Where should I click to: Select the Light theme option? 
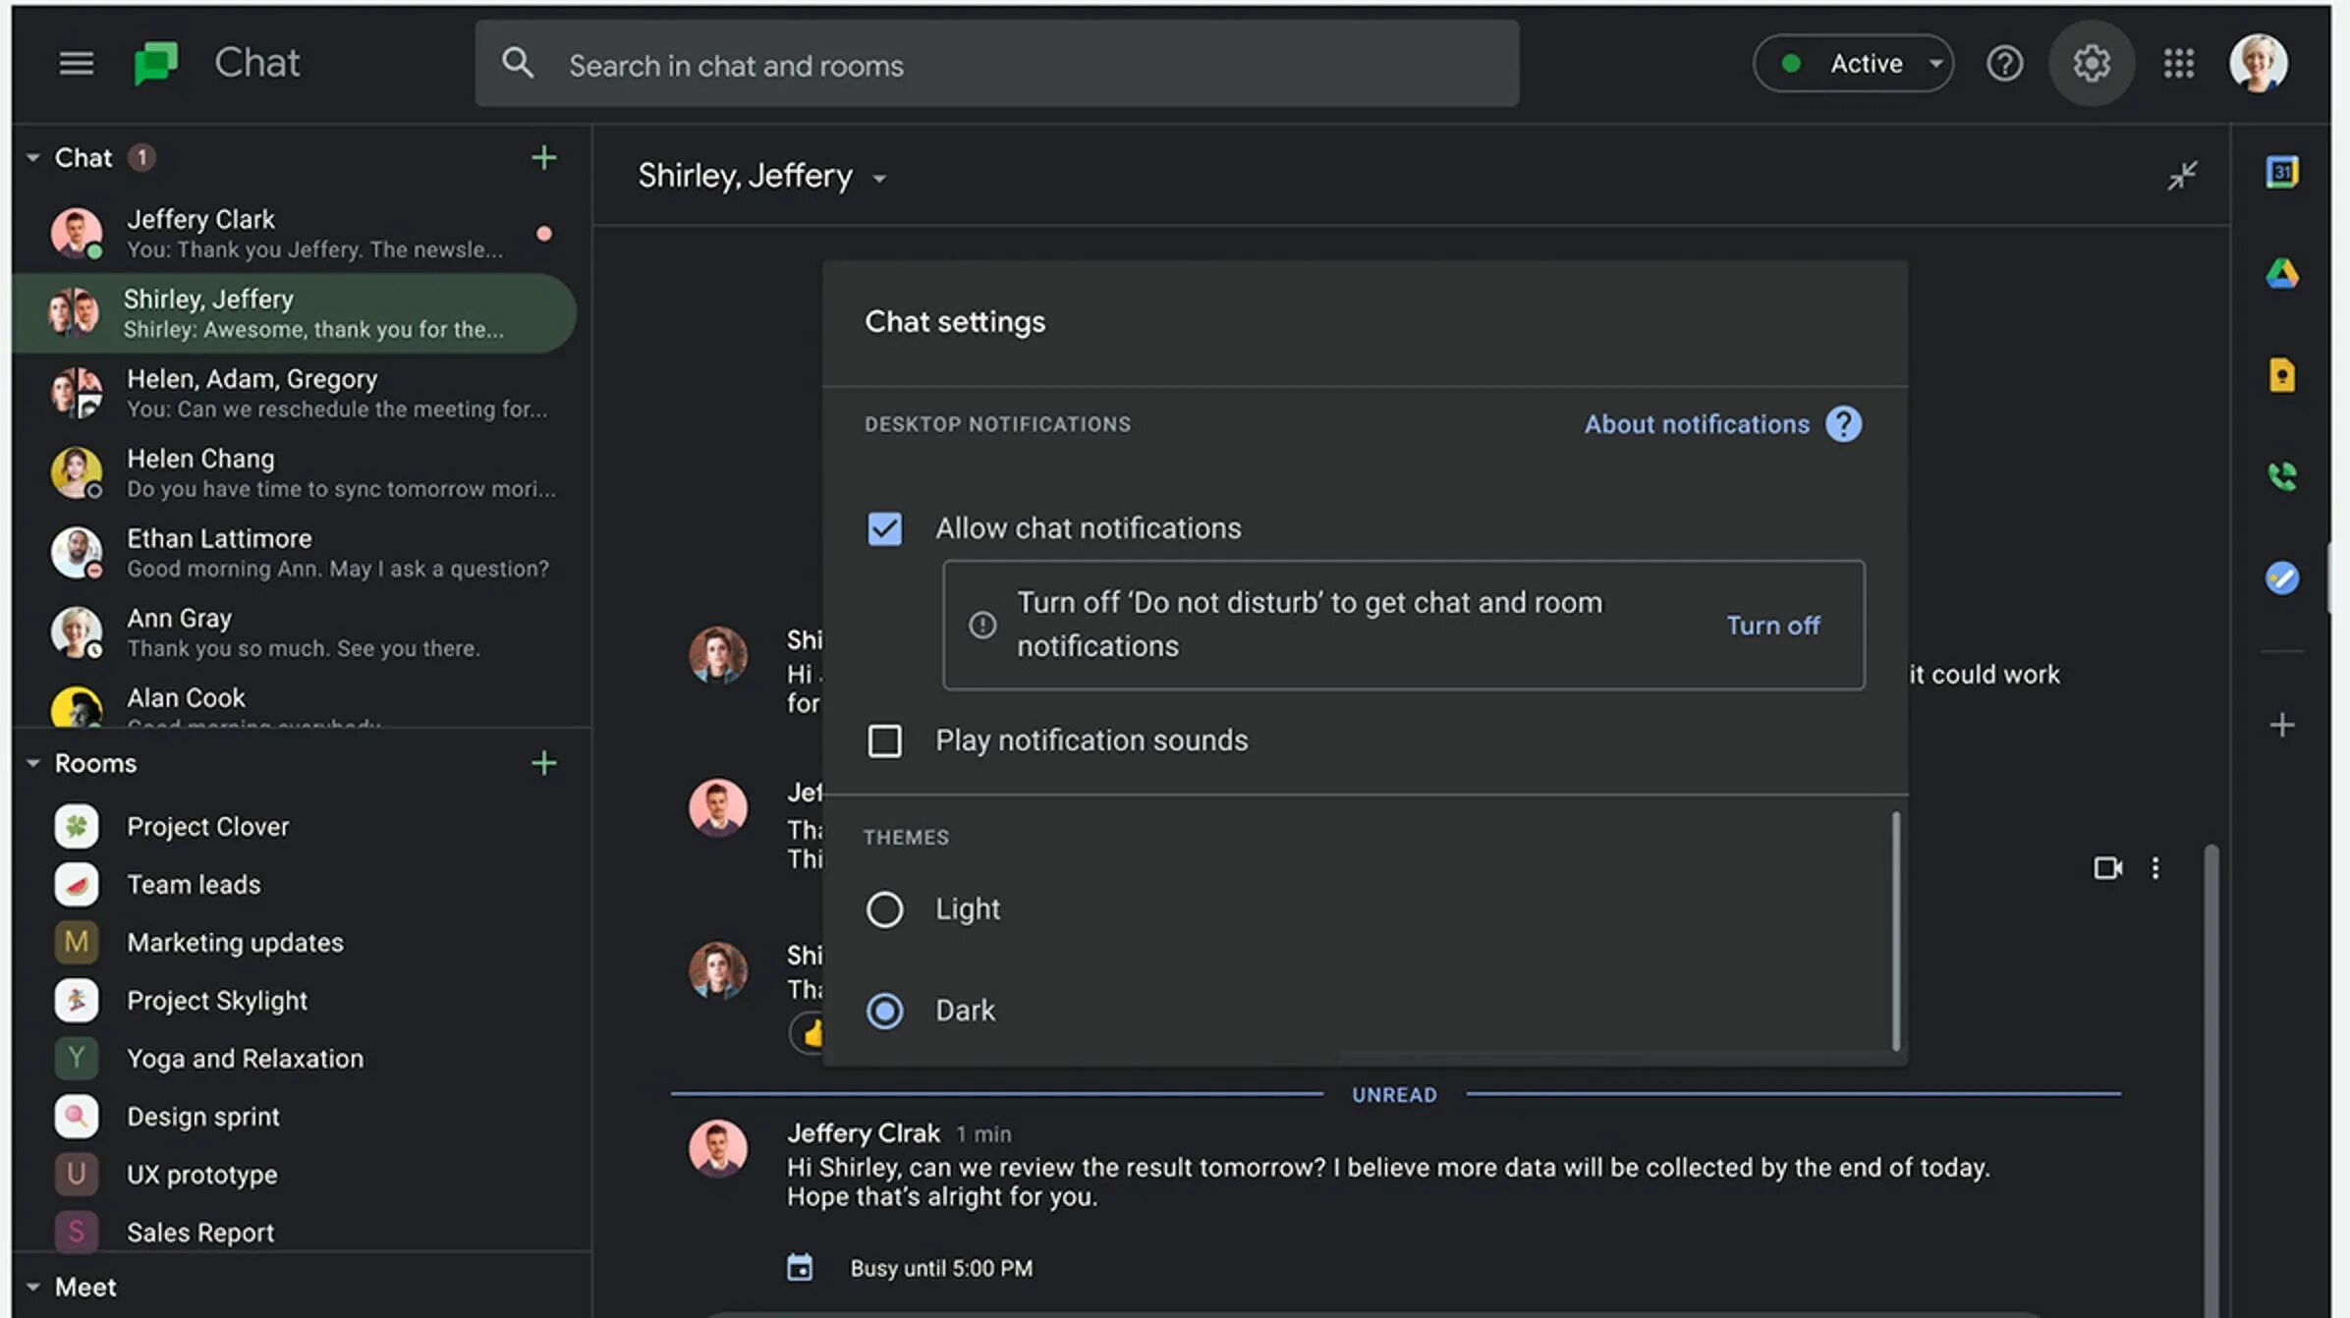(x=884, y=909)
